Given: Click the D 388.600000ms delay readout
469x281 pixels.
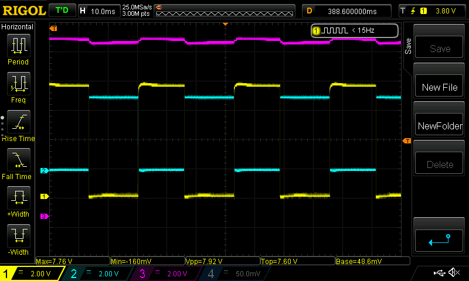Looking at the screenshot, I should pos(346,11).
